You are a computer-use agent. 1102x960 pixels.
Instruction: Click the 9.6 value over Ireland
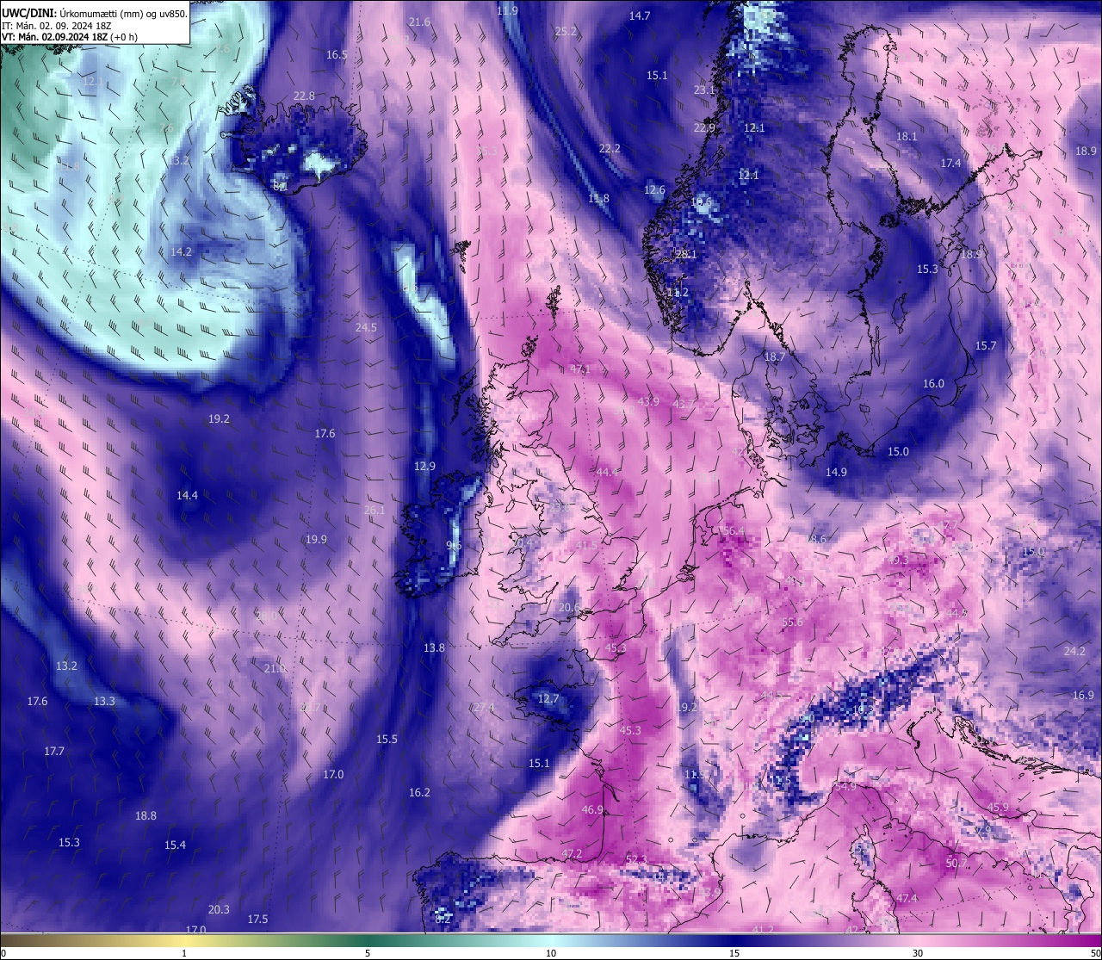(x=455, y=545)
